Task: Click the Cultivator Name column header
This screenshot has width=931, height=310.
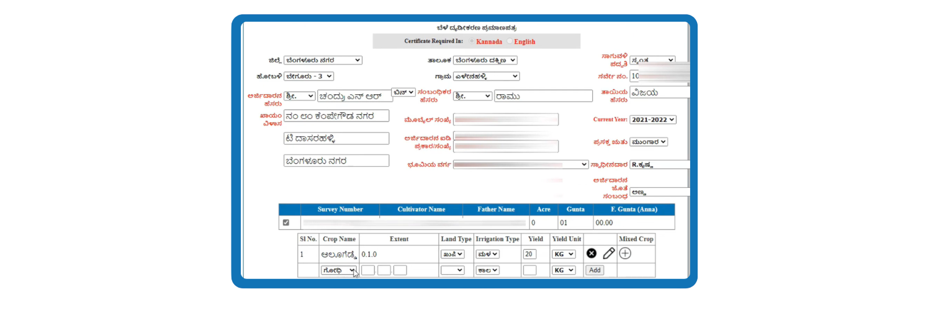Action: [421, 210]
